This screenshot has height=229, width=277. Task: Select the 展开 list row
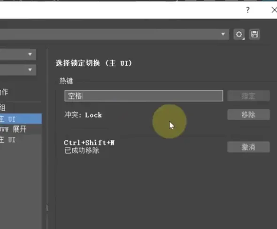tap(21, 129)
